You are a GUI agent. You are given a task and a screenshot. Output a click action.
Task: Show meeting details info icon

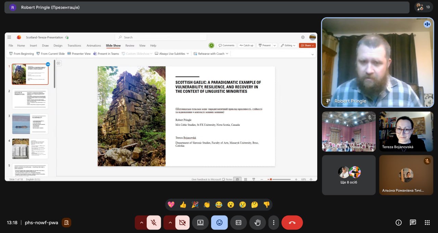(x=399, y=222)
